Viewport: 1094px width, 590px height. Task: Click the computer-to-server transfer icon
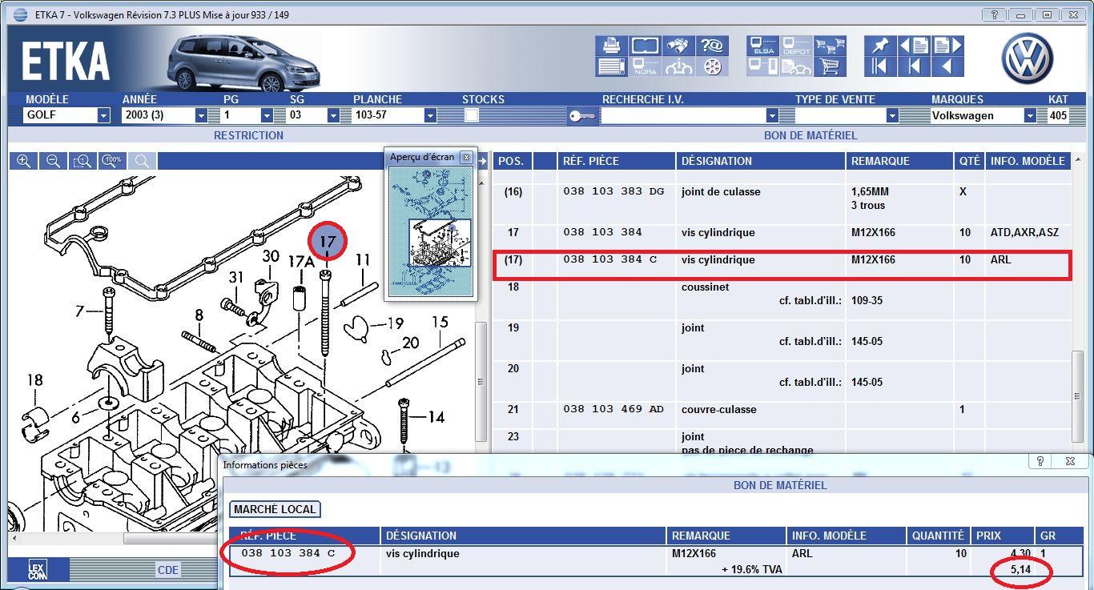(x=762, y=66)
